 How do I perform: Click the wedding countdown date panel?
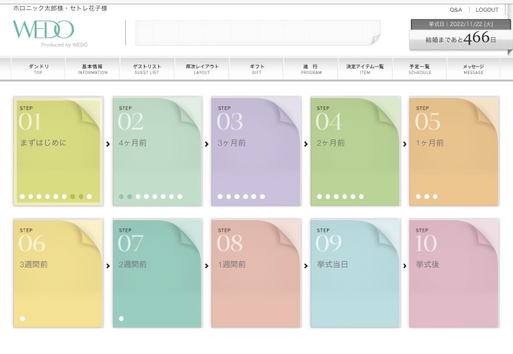click(460, 36)
